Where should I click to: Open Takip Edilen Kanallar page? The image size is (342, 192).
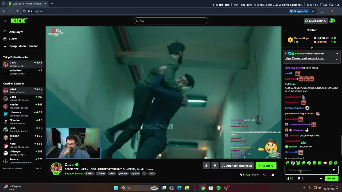[24, 46]
